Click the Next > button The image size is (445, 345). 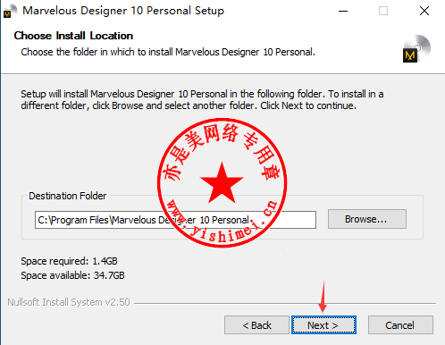323,325
